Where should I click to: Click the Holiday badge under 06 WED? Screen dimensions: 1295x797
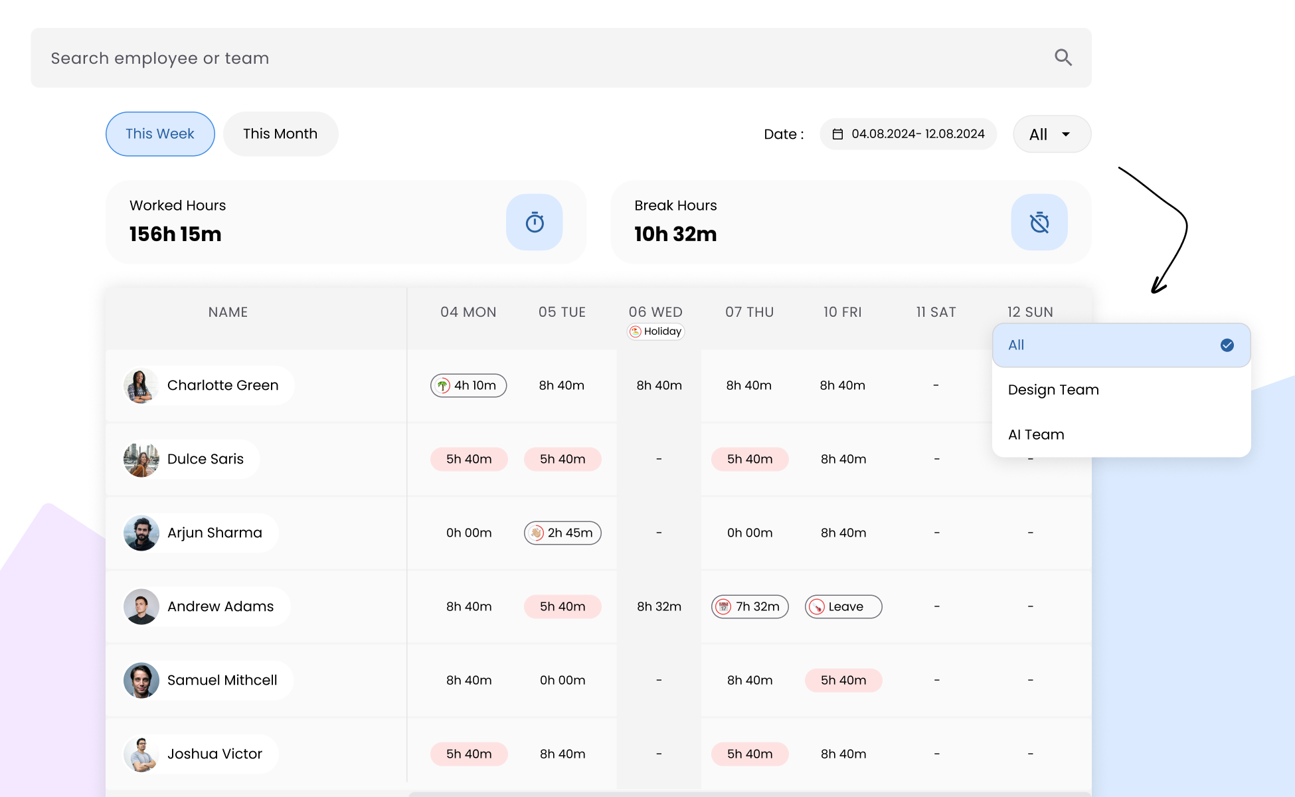[x=655, y=331]
